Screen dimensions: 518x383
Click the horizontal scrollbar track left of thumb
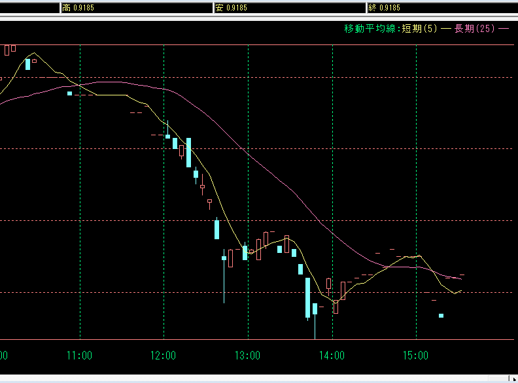pyautogui.click(x=244, y=379)
